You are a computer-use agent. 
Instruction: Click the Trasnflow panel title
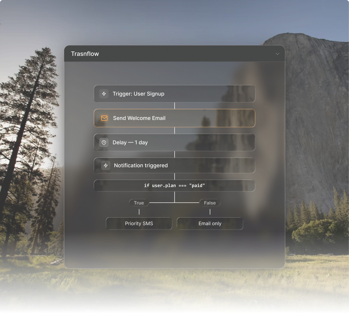85,54
